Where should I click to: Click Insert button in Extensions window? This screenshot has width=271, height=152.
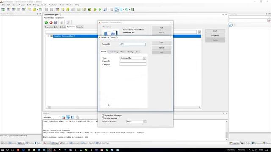215,31
